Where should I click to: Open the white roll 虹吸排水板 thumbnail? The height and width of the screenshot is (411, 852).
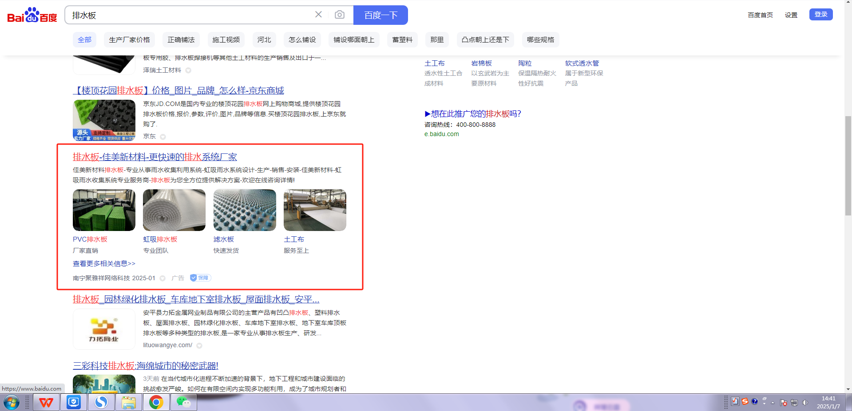pyautogui.click(x=174, y=210)
